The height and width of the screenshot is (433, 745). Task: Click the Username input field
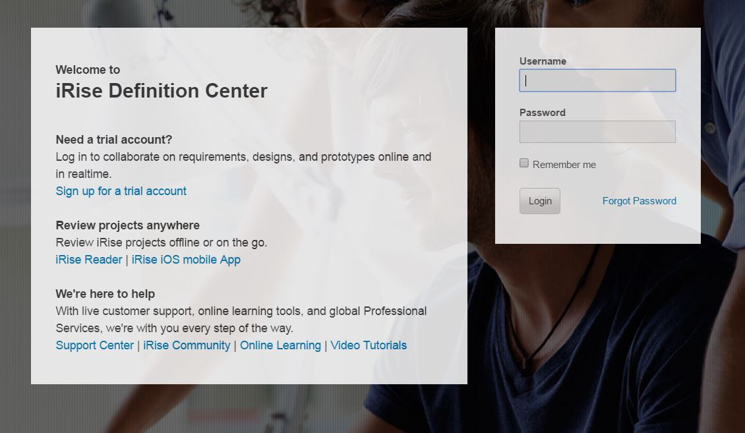click(x=597, y=80)
